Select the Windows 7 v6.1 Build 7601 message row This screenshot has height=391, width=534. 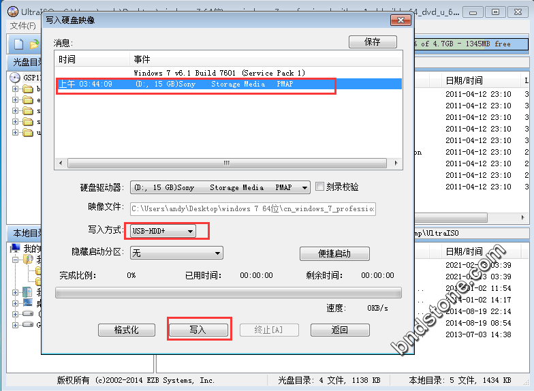pos(229,73)
